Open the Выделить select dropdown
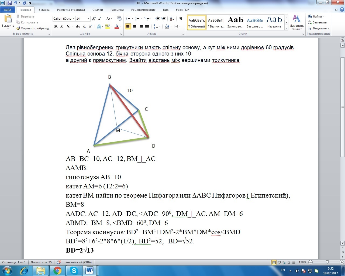 point(319,28)
